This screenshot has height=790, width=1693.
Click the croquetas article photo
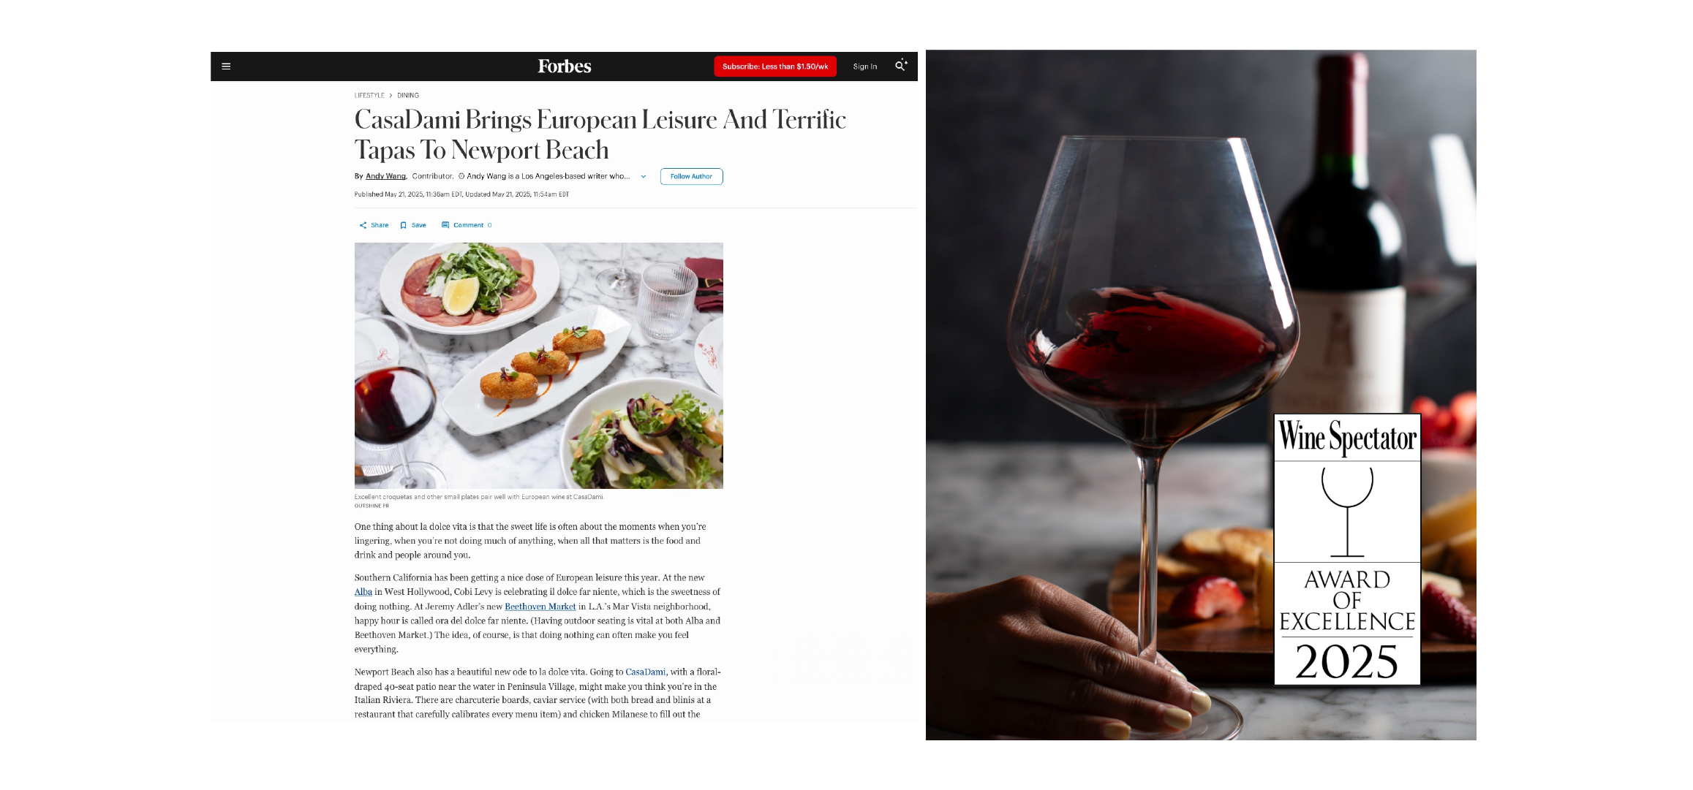539,365
